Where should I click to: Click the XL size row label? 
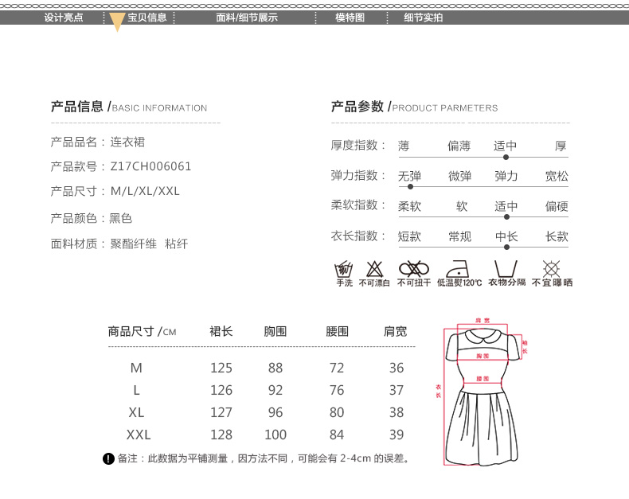(x=136, y=412)
